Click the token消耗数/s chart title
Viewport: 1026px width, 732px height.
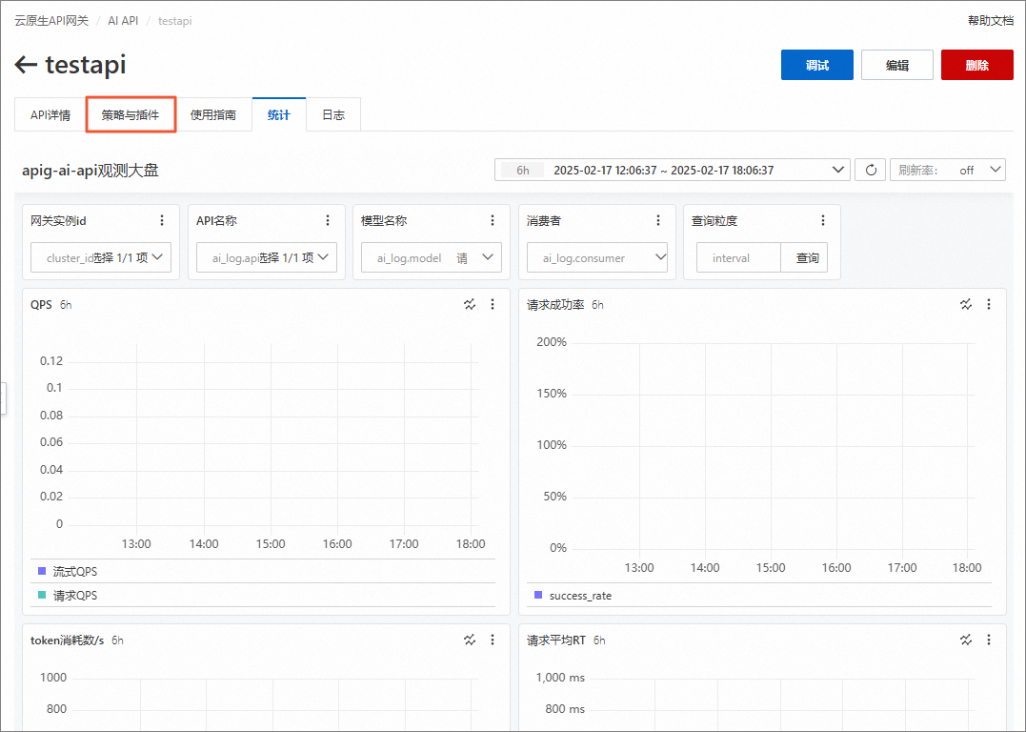(68, 640)
